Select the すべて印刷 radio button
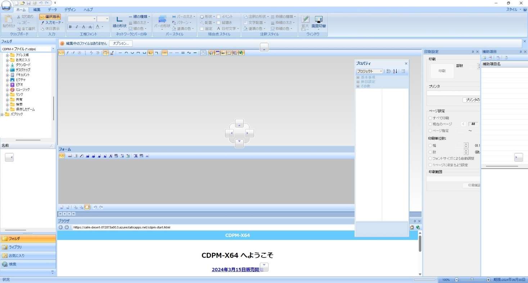 430,118
